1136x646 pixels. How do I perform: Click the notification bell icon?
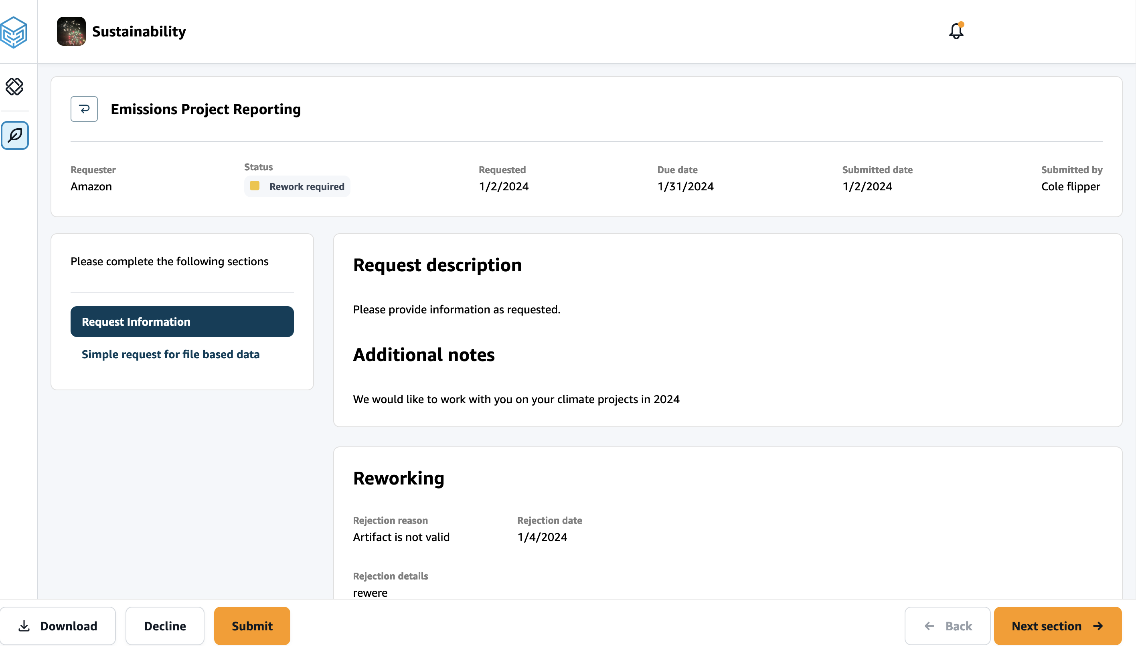[956, 31]
